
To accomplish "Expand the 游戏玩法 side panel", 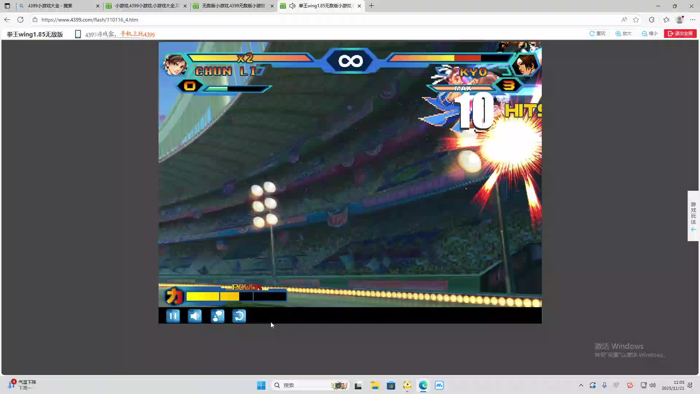I will 693,216.
